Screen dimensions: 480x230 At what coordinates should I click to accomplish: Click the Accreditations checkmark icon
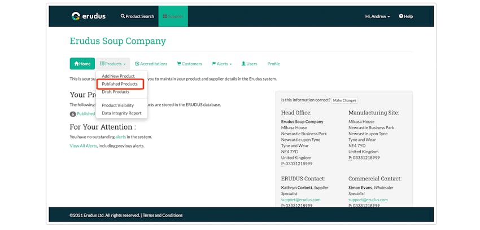point(137,64)
